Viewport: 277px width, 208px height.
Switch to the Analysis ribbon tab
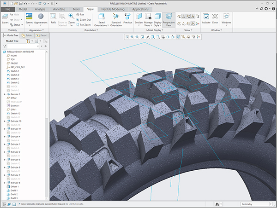point(40,9)
